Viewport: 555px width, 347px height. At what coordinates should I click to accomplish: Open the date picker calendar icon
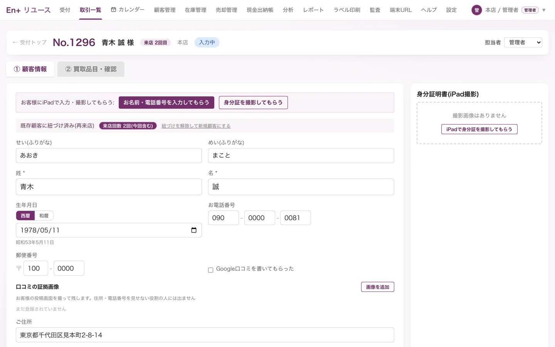(x=194, y=230)
